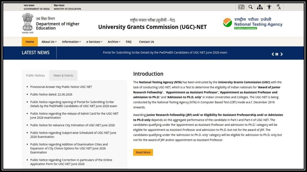Open the sitemap icon in top bar
Screen dimensions: 307x172
260,7
